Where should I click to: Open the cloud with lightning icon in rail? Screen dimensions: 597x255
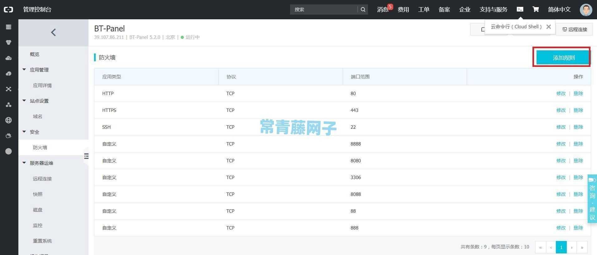(x=9, y=74)
